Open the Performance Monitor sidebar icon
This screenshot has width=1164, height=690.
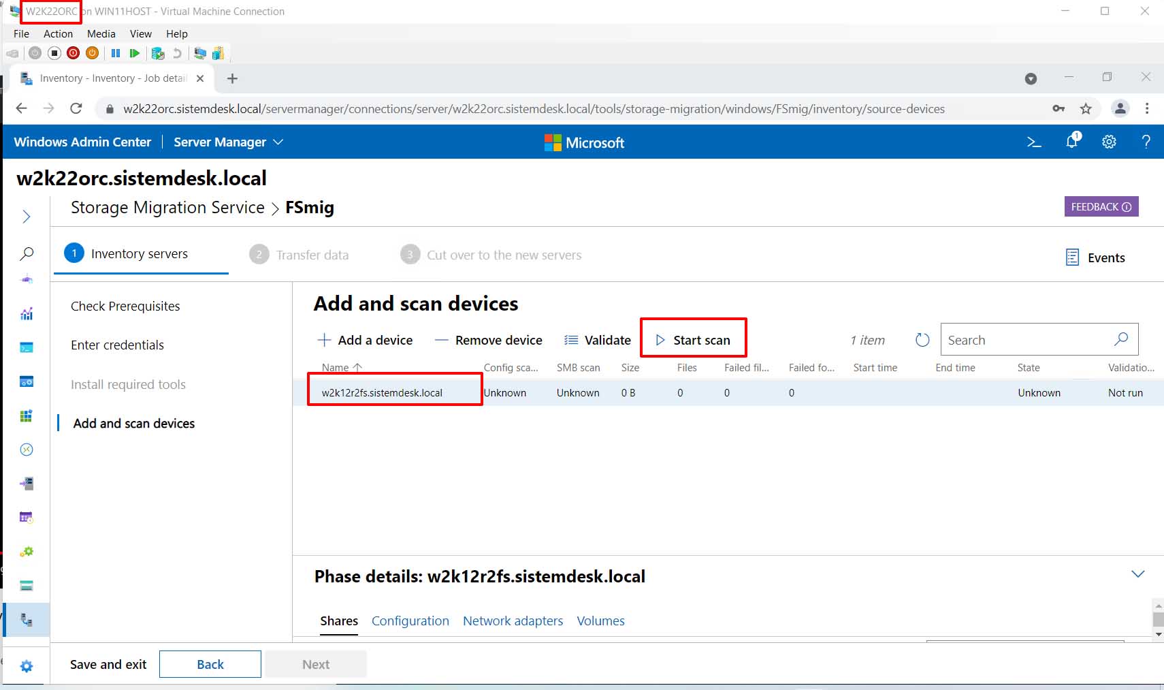point(27,313)
